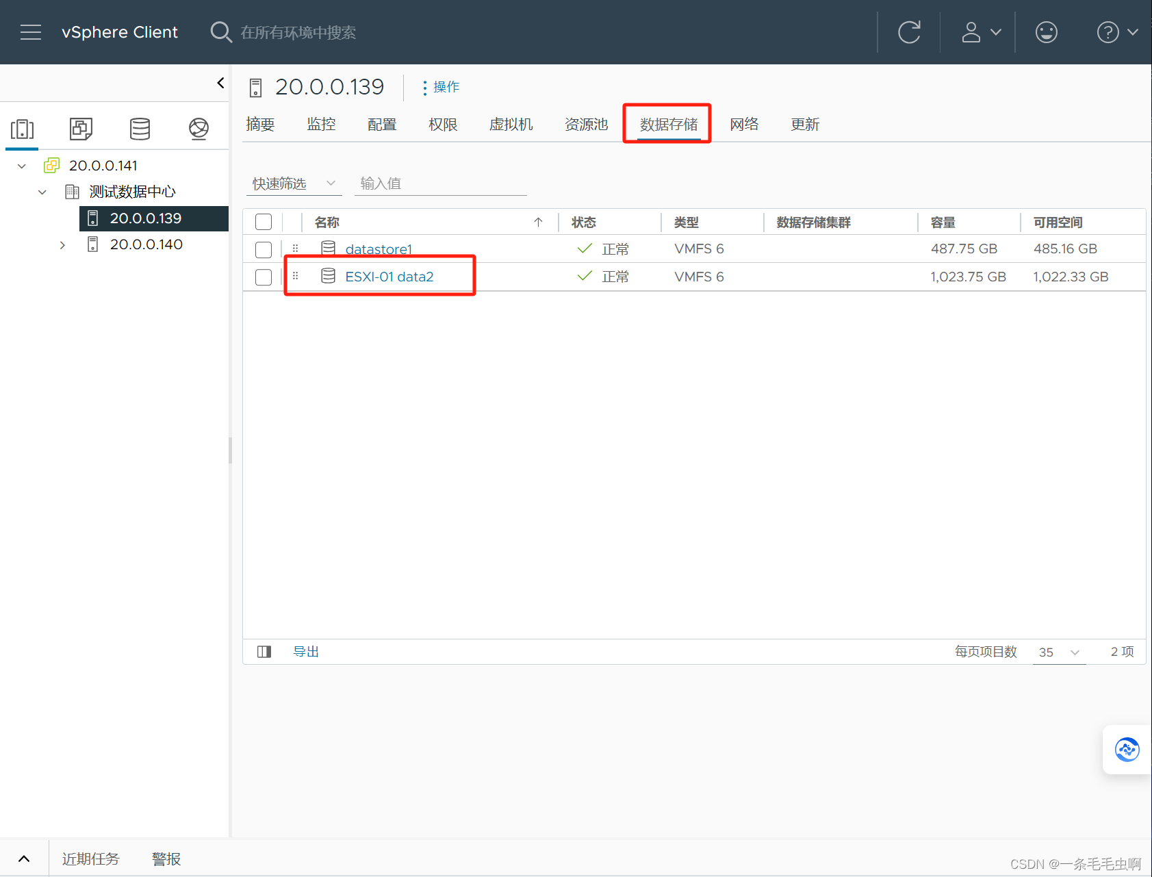This screenshot has height=877, width=1152.
Task: Open the user account menu
Action: coord(982,32)
